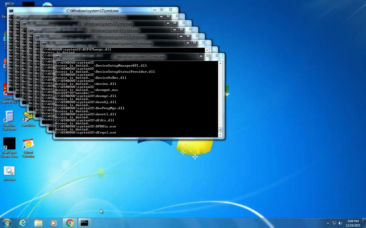Show hidden system tray icons
Viewport: 366px width, 228px height.
click(328, 223)
